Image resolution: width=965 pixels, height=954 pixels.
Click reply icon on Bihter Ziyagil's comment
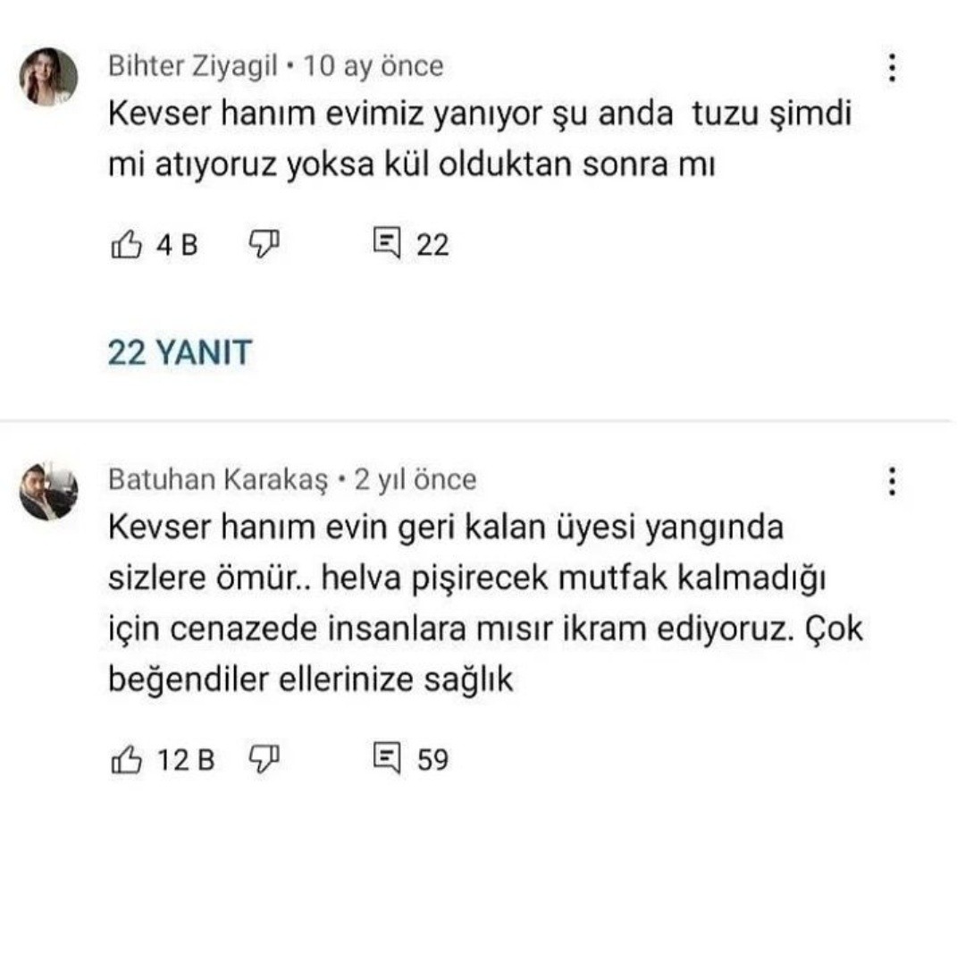click(386, 243)
